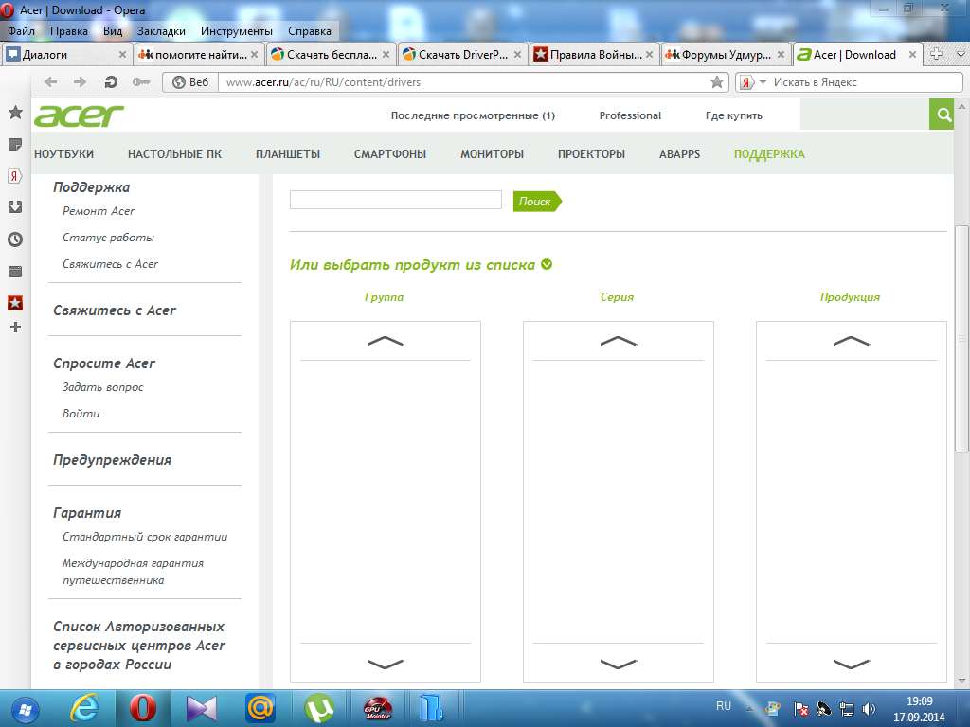
Task: Open notes panel in Opera sidebar
Action: [x=15, y=145]
